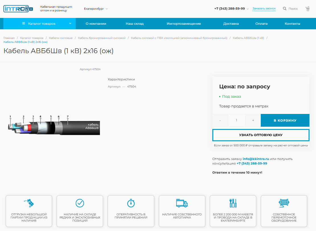
Task: Click the cable tools warehouse icon
Action: point(233,203)
